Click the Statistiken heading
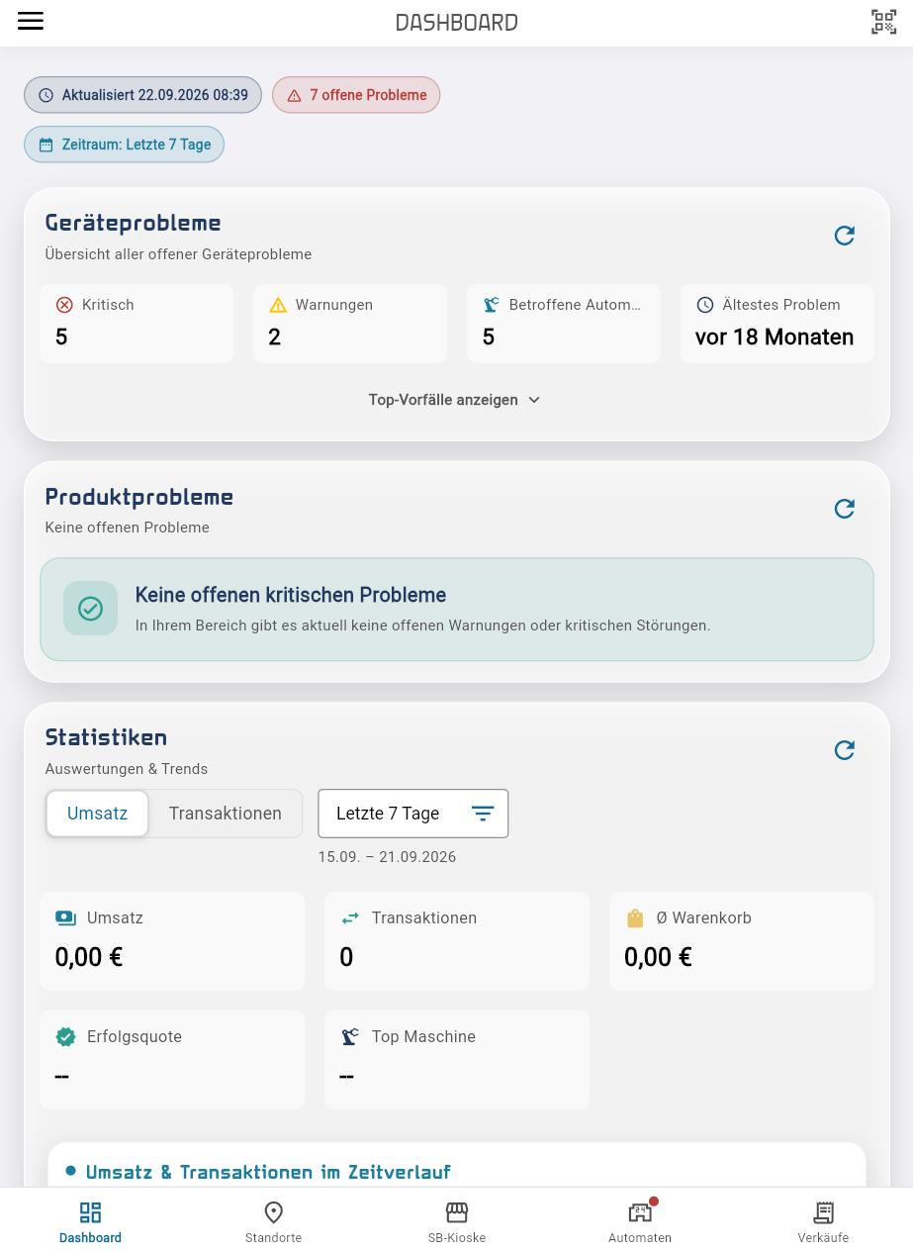913x1251 pixels. click(107, 737)
